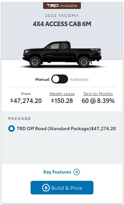This screenshot has width=124, height=205.
Task: Click the 4X4 ACCESS CAB 6M title
Action: 62,24
